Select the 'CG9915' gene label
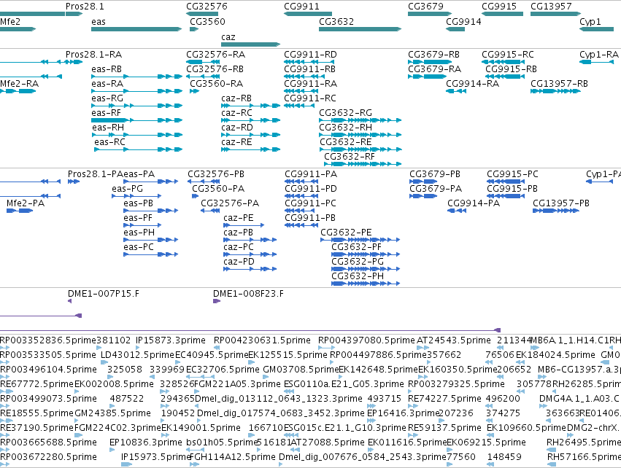The height and width of the screenshot is (468, 621). (499, 7)
